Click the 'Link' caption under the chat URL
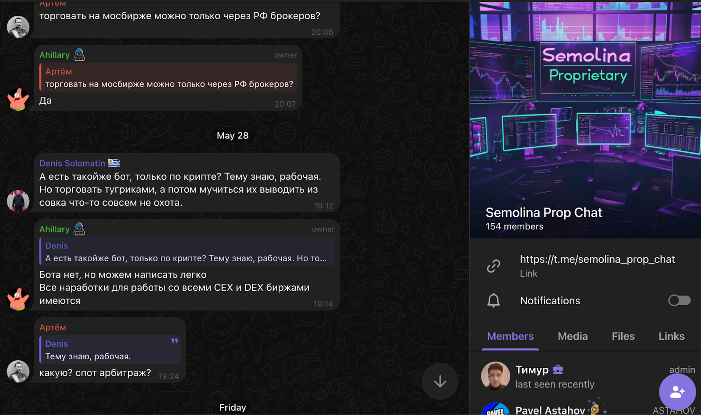 pos(528,274)
